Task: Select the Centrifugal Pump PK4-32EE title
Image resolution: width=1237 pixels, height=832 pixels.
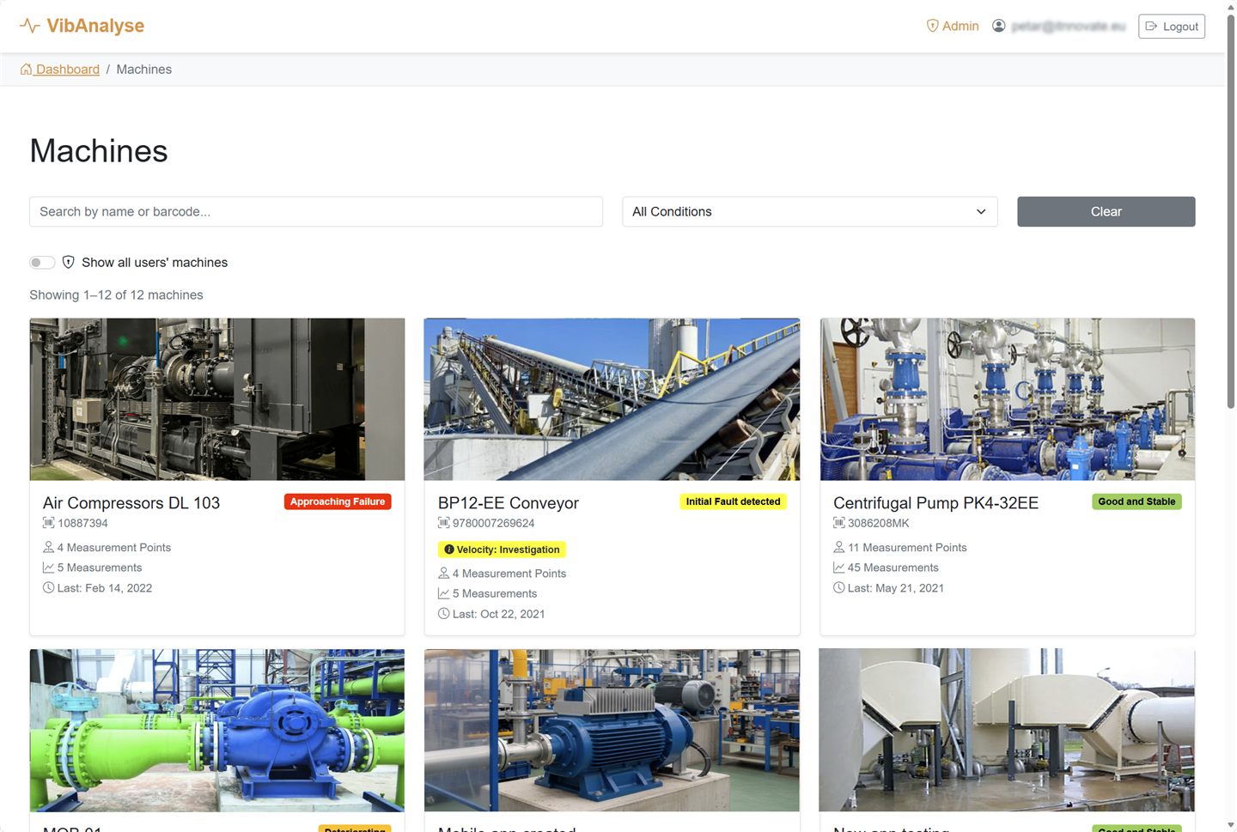Action: (x=935, y=503)
